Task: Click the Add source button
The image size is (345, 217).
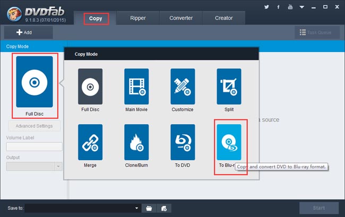Action: tap(28, 32)
